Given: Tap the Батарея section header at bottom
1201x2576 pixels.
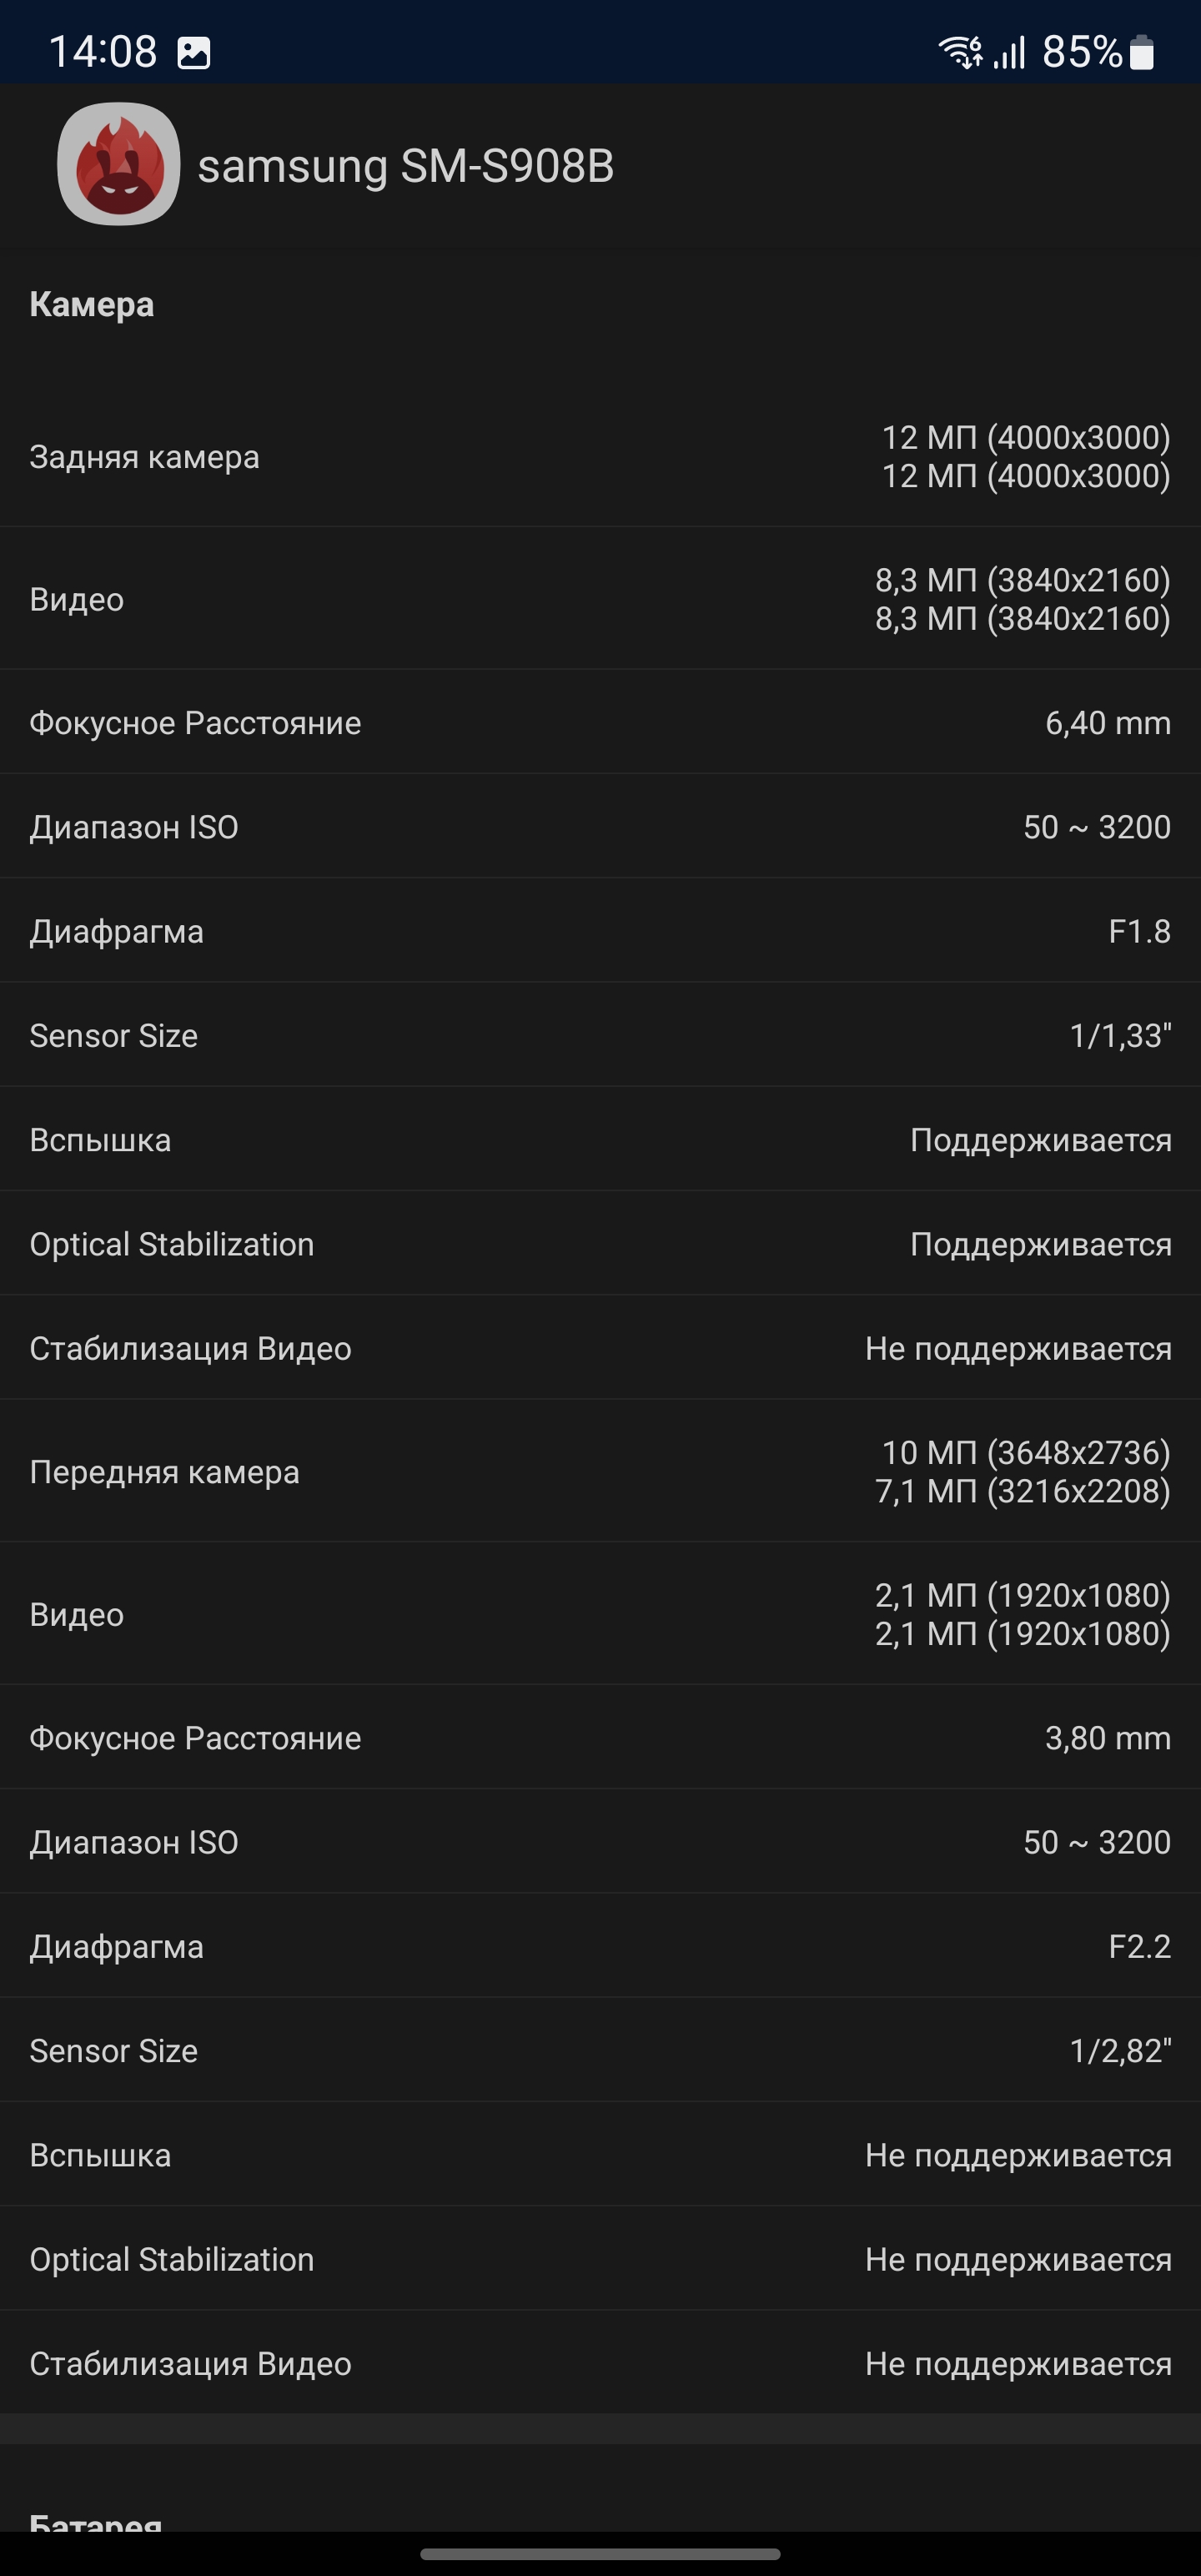Looking at the screenshot, I should click(96, 2520).
